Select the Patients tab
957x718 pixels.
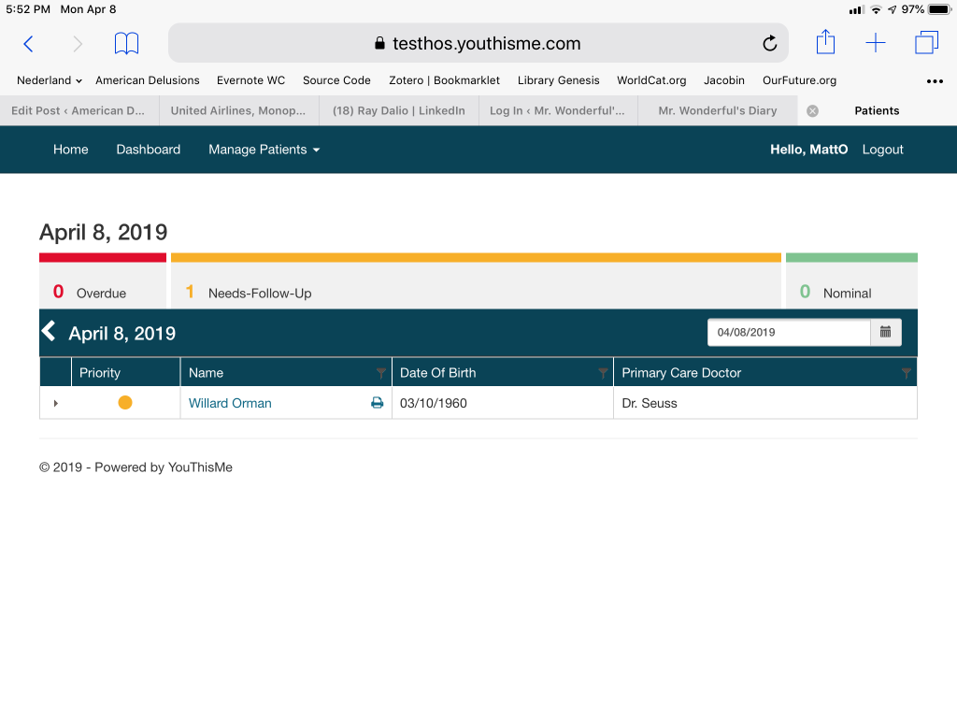point(877,111)
